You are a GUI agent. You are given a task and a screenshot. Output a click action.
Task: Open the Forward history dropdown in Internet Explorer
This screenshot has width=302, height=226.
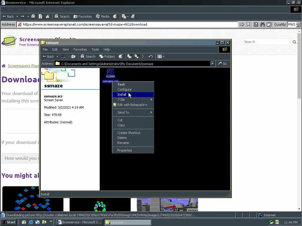tap(28, 16)
